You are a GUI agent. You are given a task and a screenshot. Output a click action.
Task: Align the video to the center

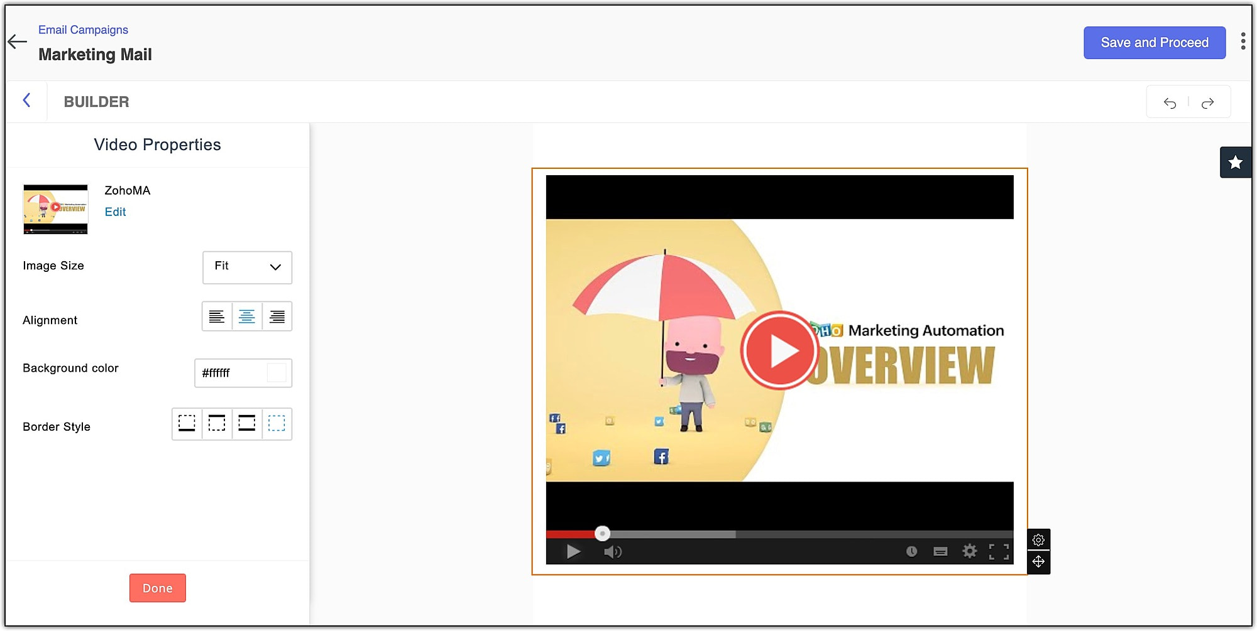pyautogui.click(x=247, y=316)
